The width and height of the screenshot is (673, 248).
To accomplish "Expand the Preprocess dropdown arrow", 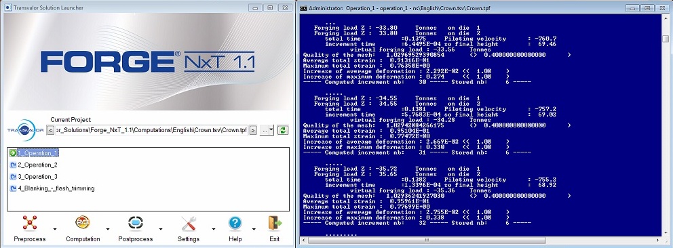I will pyautogui.click(x=54, y=229).
